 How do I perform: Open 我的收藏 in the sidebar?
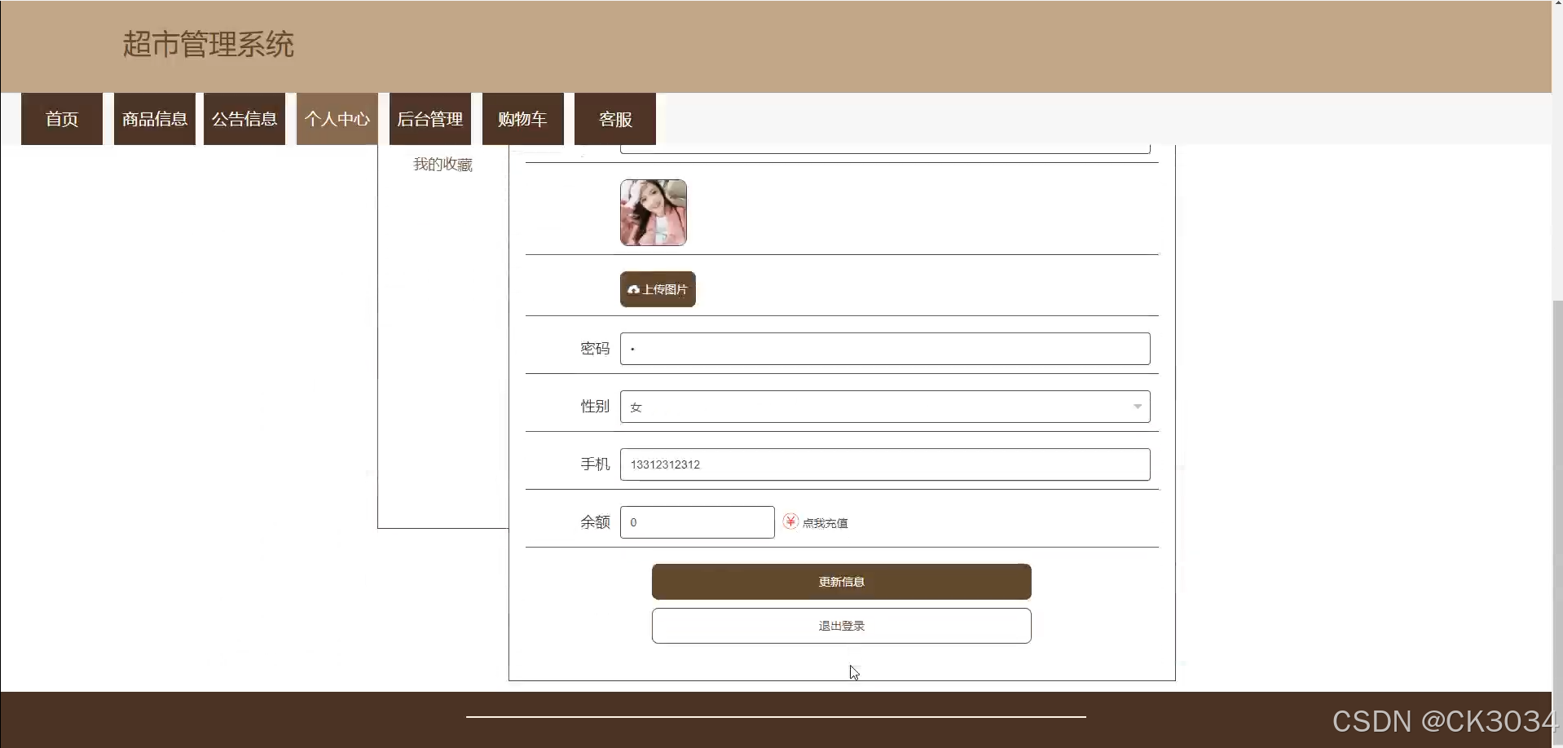(442, 165)
